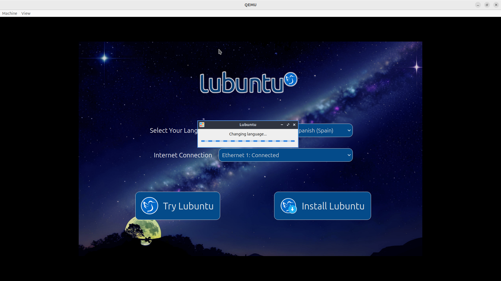Viewport: 501px width, 281px height.
Task: Click the Lubuntu dialog title bar text
Action: [x=248, y=125]
